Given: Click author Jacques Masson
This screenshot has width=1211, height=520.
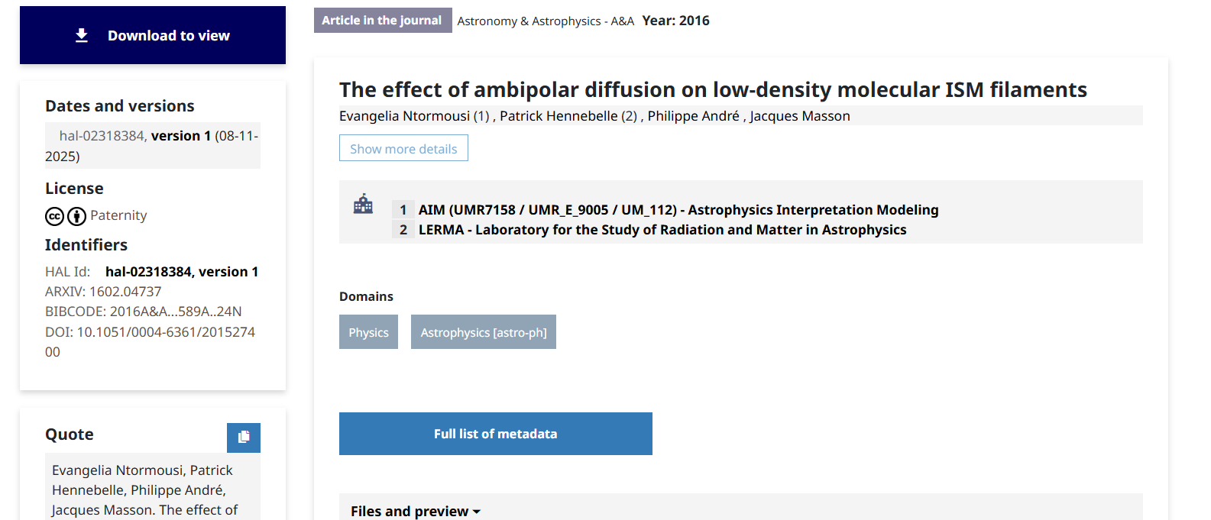Looking at the screenshot, I should pyautogui.click(x=799, y=116).
